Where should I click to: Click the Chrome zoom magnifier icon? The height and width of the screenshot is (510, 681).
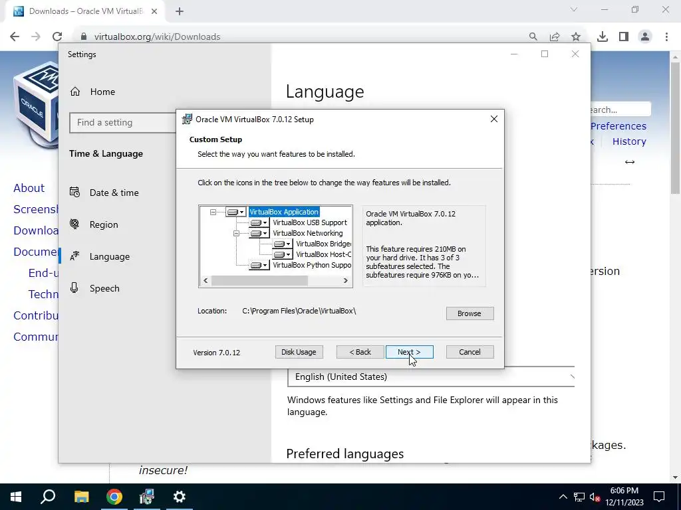click(533, 37)
